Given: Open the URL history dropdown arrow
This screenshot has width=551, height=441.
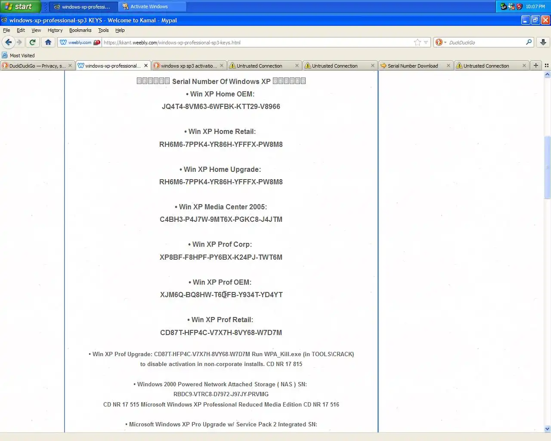Looking at the screenshot, I should coord(426,42).
